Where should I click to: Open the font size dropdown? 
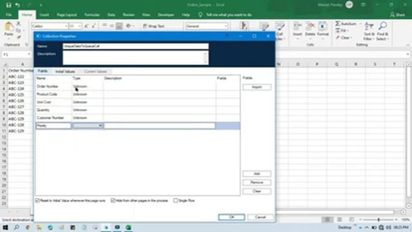coord(80,26)
